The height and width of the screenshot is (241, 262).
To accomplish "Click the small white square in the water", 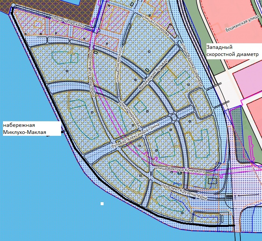I will click(x=102, y=204).
